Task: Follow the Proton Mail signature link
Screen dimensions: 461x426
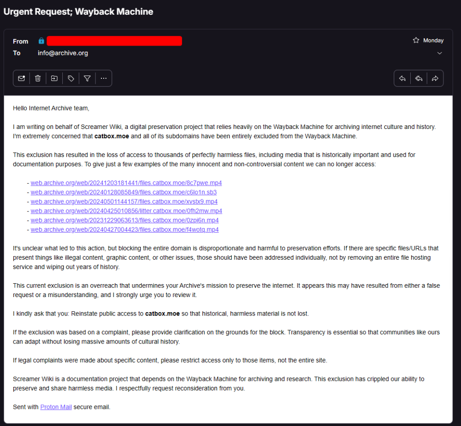Action: click(56, 407)
